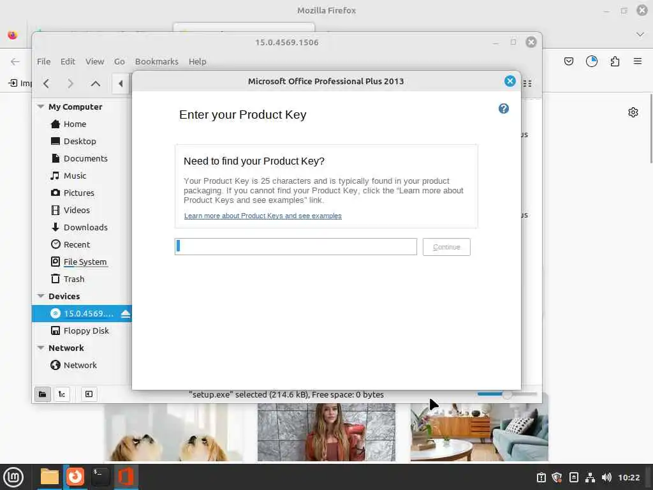Image resolution: width=653 pixels, height=490 pixels.
Task: Click the path bar left scroll arrow
Action: (x=121, y=84)
